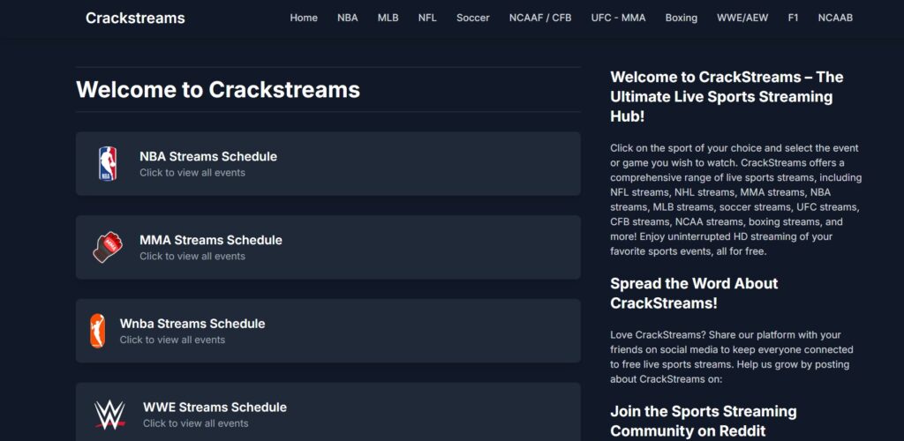The width and height of the screenshot is (904, 441).
Task: Select NCAAB in the top menu
Action: 835,18
